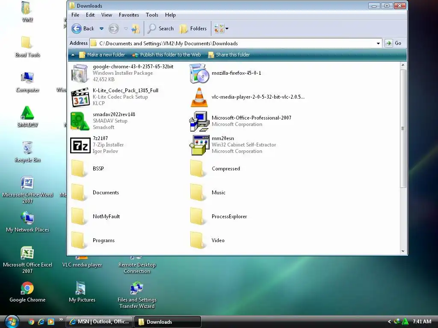Open the Compressed folder icon
Viewport: 438px width, 328px height.
pyautogui.click(x=198, y=169)
